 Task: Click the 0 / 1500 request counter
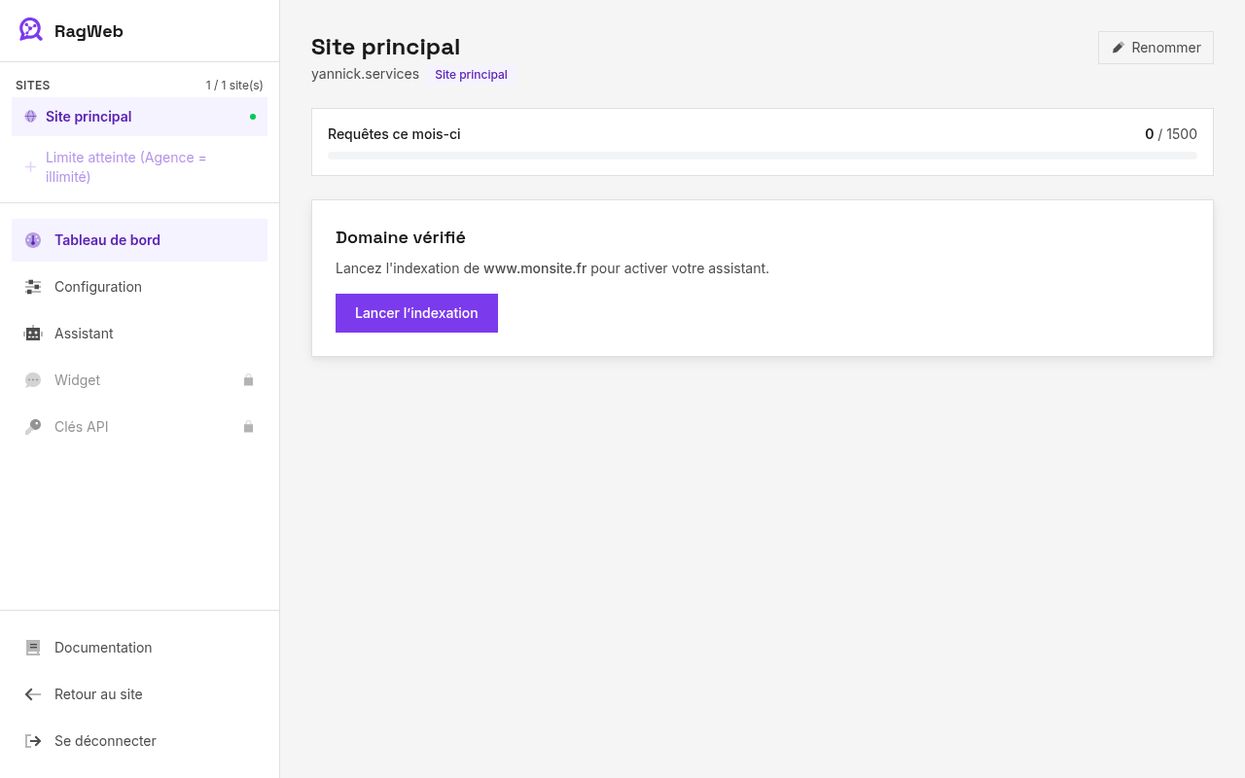(x=1171, y=134)
